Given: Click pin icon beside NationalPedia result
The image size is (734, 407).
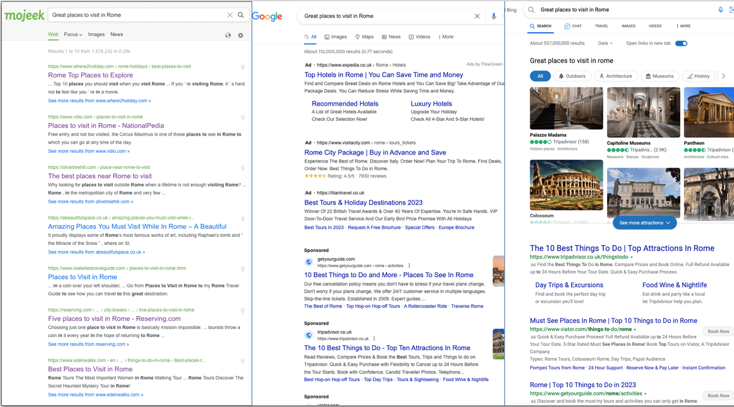Looking at the screenshot, I should click(242, 118).
